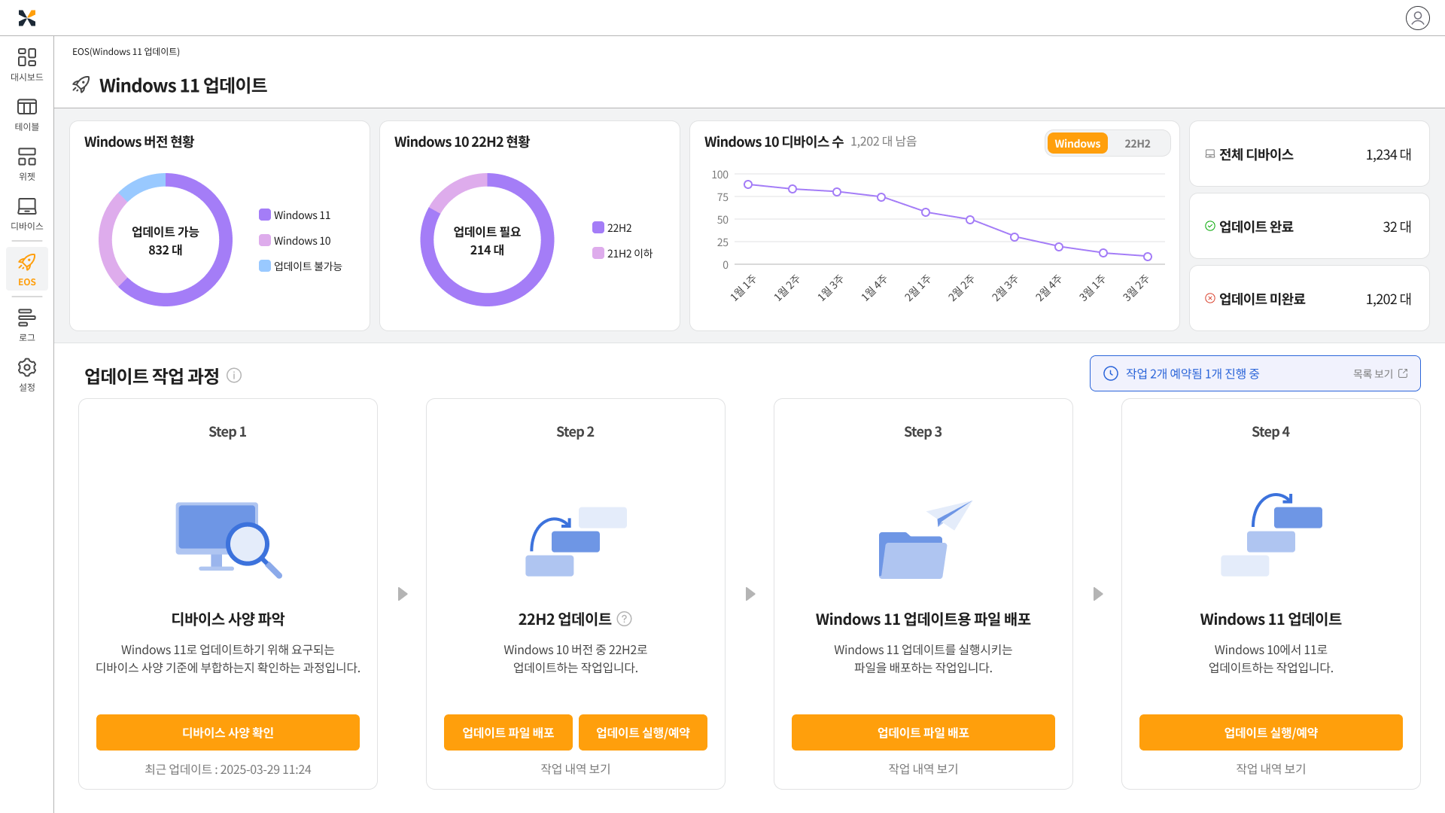Click the Step 3 folder paper plane illustration
The image size is (1445, 813).
point(925,539)
